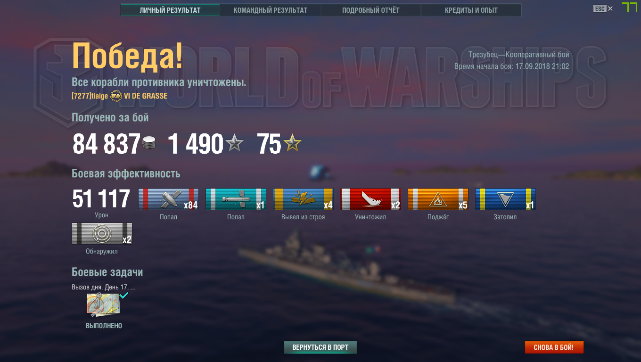
Task: Click the spotted ribbon 'Обнаружил'
Action: point(102,234)
